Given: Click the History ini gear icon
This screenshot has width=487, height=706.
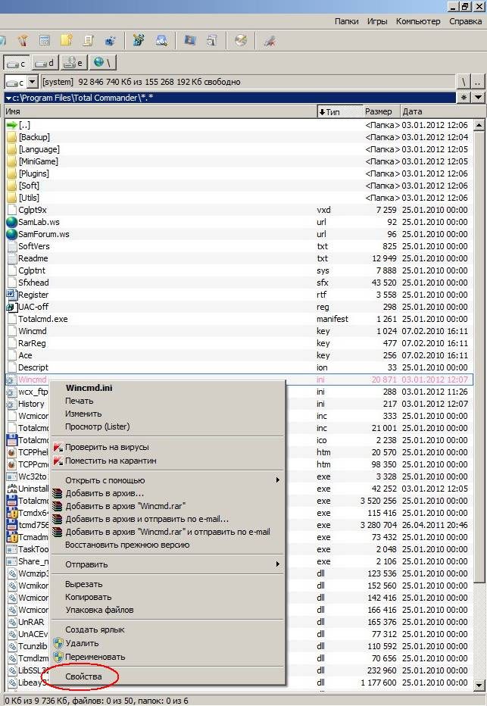Looking at the screenshot, I should pyautogui.click(x=11, y=404).
